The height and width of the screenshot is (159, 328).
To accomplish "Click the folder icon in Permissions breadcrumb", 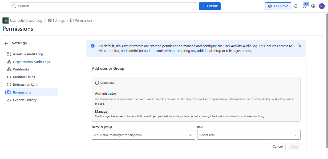I will coord(72,20).
